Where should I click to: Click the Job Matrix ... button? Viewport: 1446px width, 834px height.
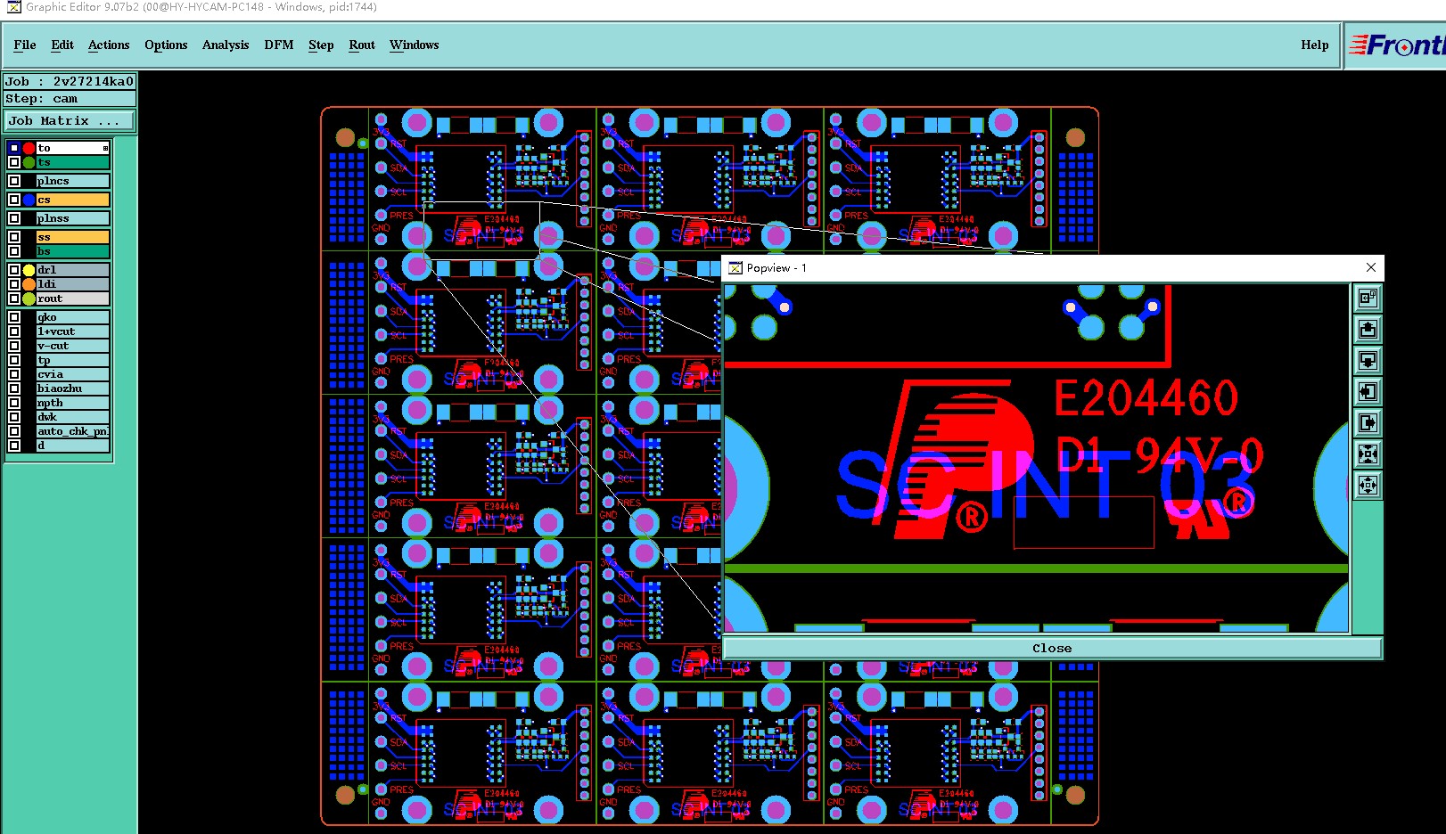click(x=70, y=120)
